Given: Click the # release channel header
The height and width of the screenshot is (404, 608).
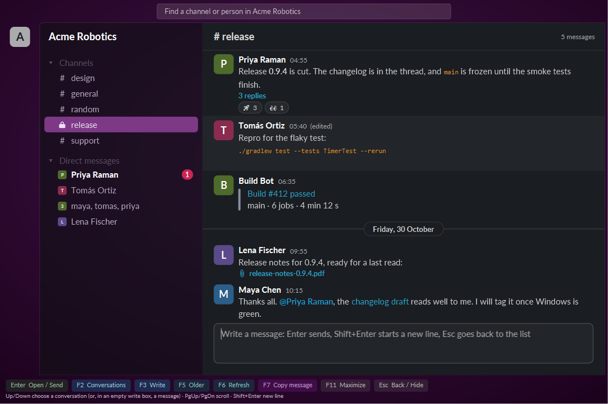Looking at the screenshot, I should coord(234,37).
